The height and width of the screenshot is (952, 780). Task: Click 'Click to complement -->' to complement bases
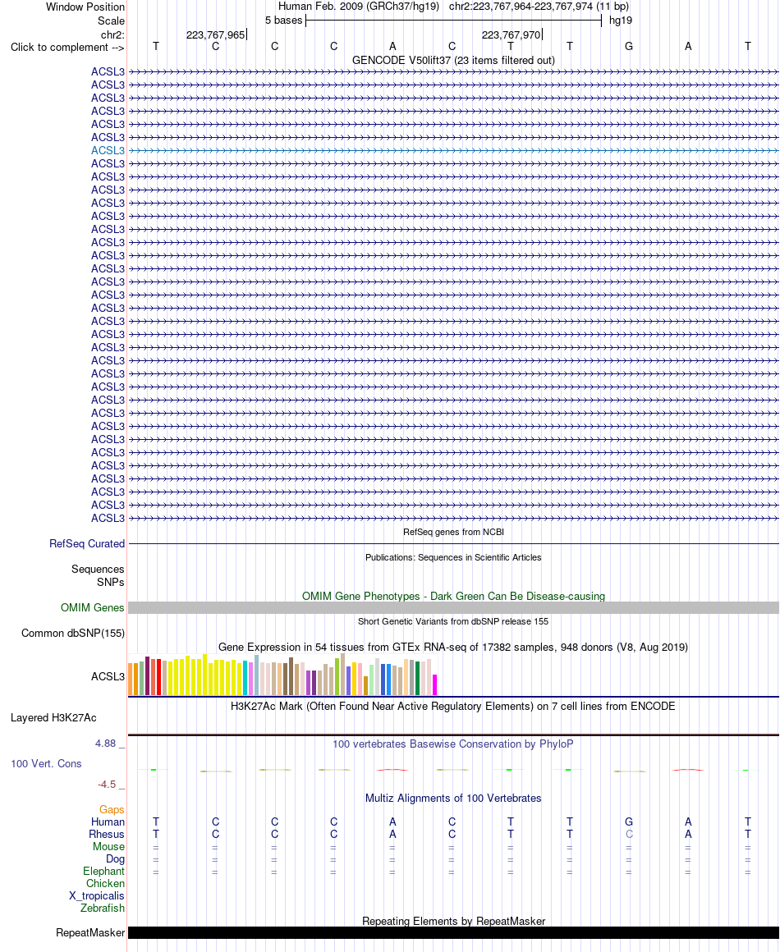(x=67, y=48)
